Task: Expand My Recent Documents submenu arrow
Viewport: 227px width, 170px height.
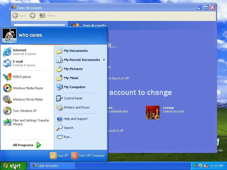Action: [104, 60]
